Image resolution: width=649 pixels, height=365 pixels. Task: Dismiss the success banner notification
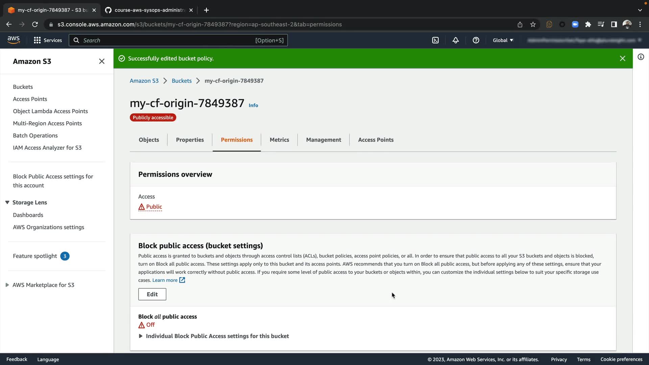pyautogui.click(x=622, y=58)
